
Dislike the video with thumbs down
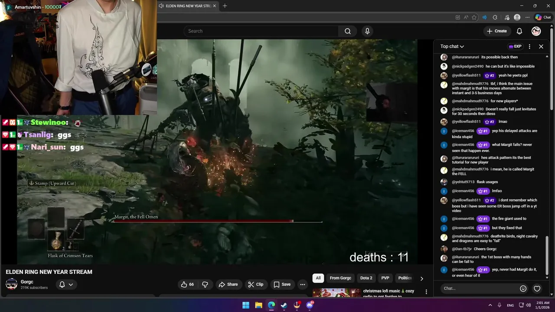point(205,285)
